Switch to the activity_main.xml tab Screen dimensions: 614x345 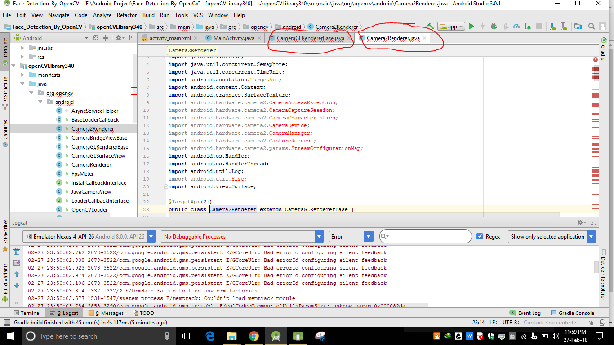point(170,38)
